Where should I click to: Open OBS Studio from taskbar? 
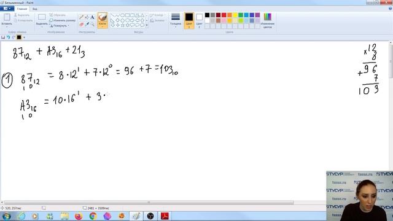point(150,215)
